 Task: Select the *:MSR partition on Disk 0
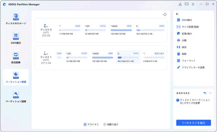pos(121,30)
